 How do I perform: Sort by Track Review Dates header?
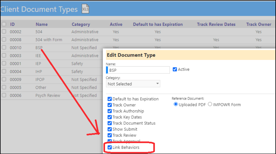coord(216,24)
